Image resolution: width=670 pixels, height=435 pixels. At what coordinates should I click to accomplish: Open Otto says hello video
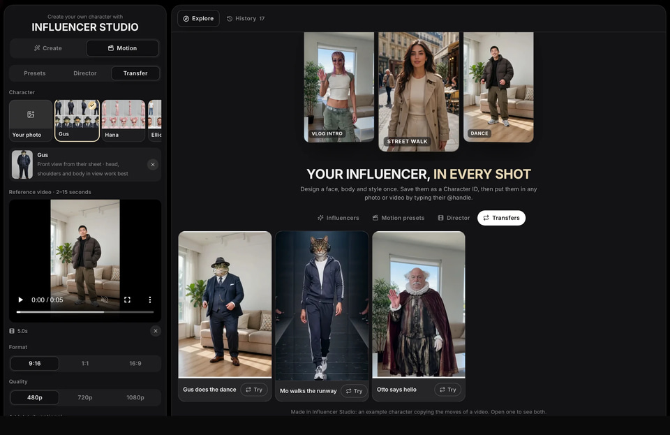[419, 304]
